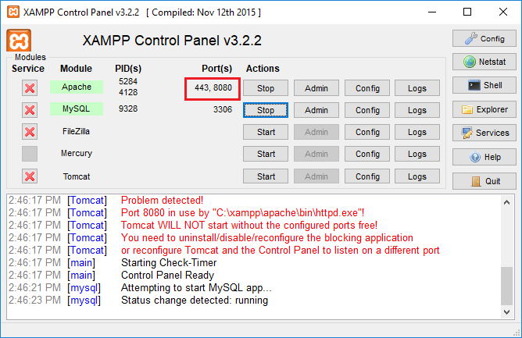Open Config via the wrench icon button
This screenshot has height=338, width=522.
484,38
